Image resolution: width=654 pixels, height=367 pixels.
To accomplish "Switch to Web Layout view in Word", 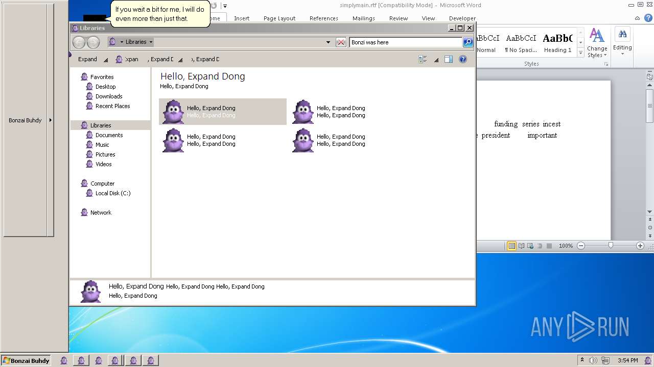I will tap(530, 246).
